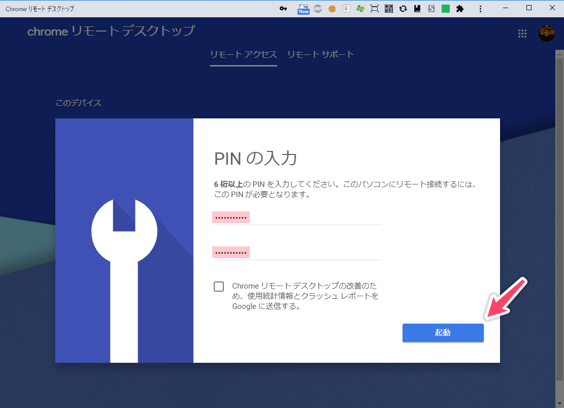Close the Chrome リモート デスクトップ window

click(552, 8)
